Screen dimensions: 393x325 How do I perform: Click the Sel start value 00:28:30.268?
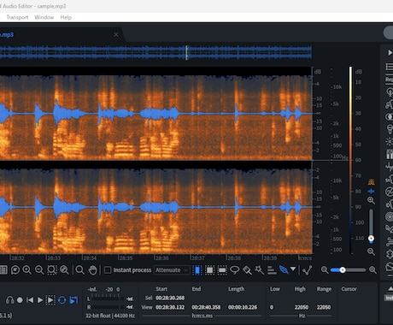[x=170, y=298]
